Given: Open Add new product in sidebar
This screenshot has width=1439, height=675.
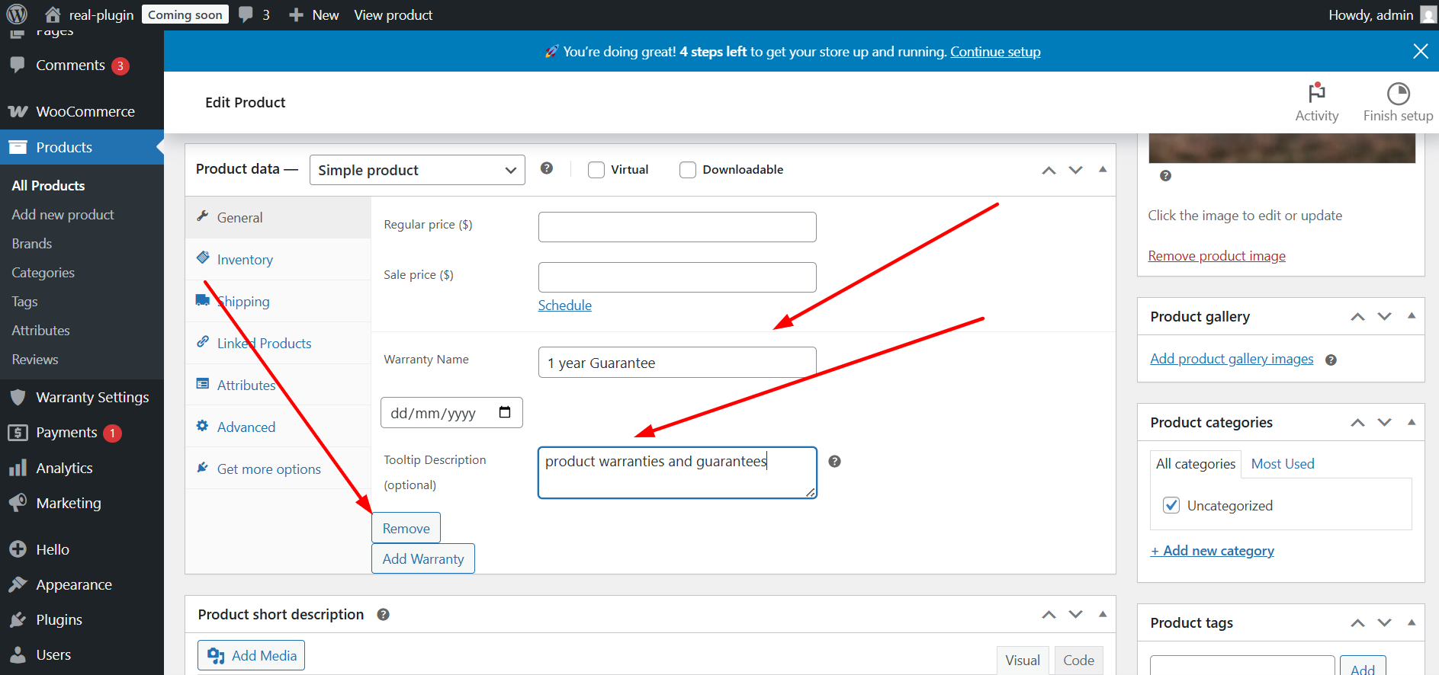Looking at the screenshot, I should 63,215.
